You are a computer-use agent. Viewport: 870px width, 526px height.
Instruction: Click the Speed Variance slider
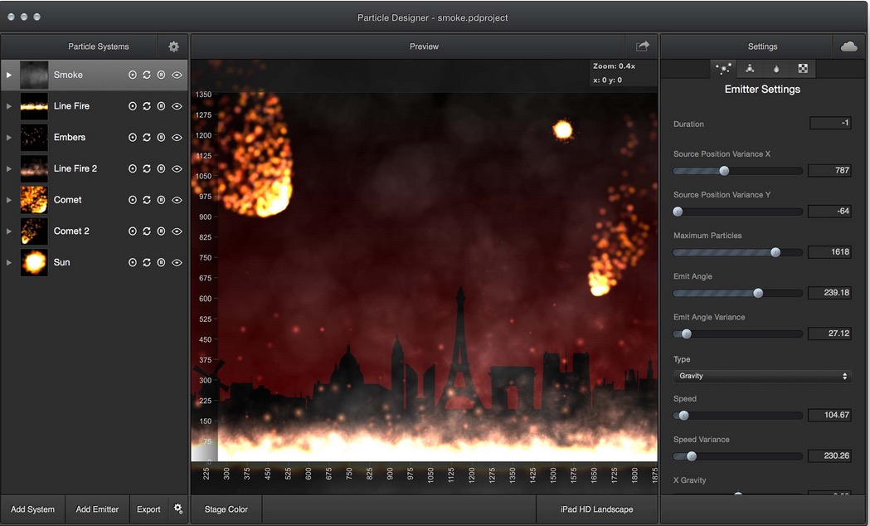737,456
